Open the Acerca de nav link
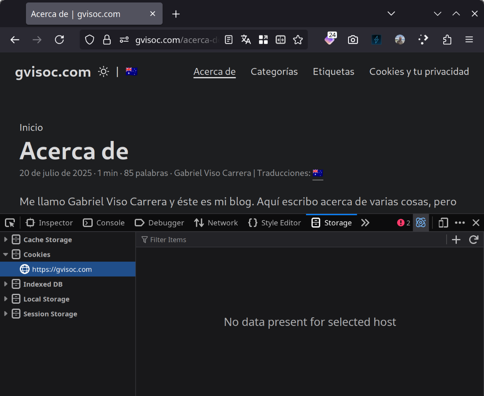Image resolution: width=484 pixels, height=396 pixels. (215, 72)
